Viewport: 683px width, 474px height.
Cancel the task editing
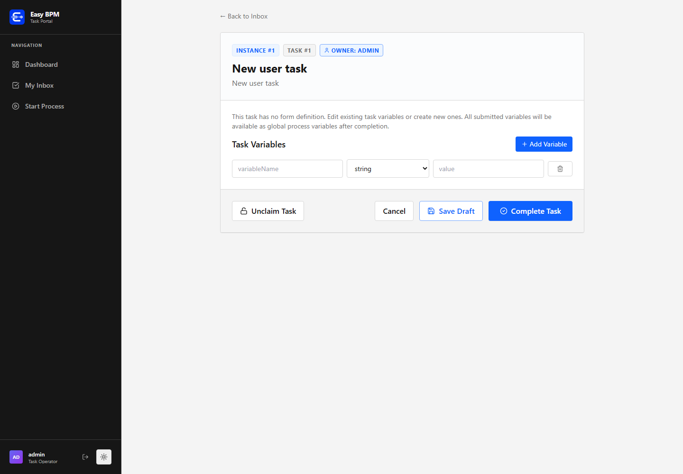coord(394,211)
